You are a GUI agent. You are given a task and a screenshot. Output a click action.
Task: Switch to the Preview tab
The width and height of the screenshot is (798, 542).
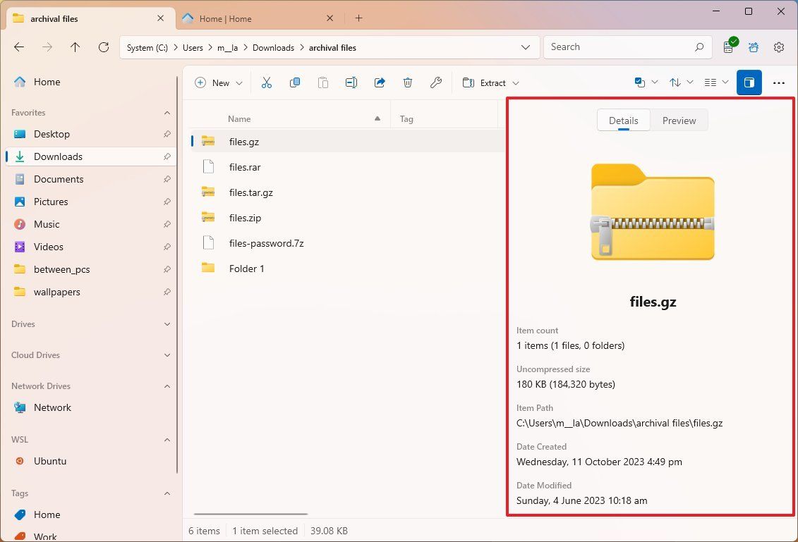click(678, 120)
